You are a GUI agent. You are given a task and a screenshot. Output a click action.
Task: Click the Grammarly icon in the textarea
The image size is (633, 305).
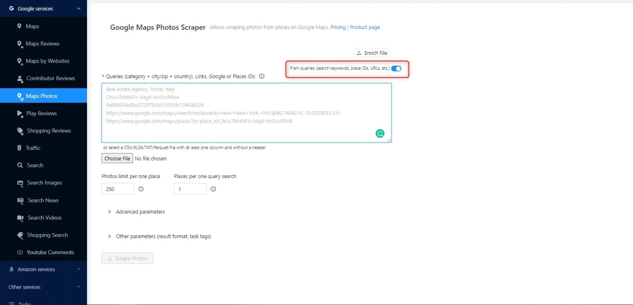[380, 133]
